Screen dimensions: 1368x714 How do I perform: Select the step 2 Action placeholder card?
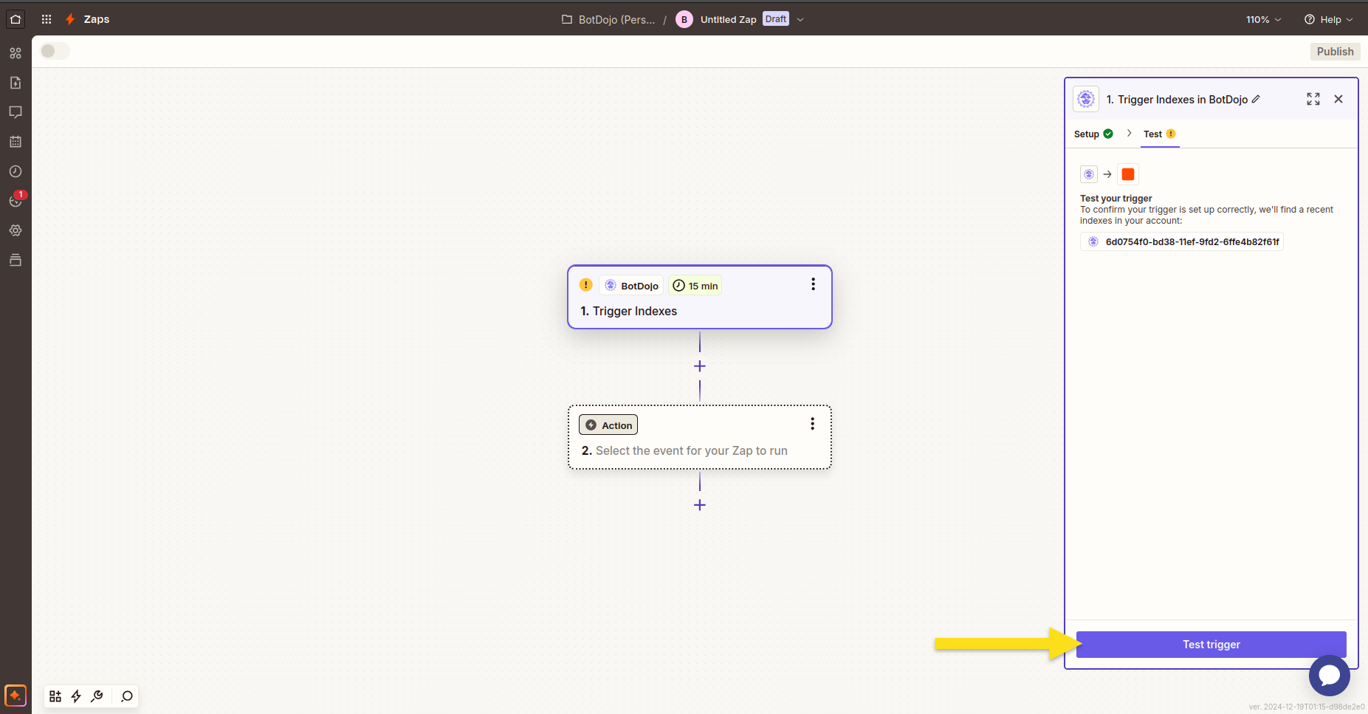click(700, 437)
